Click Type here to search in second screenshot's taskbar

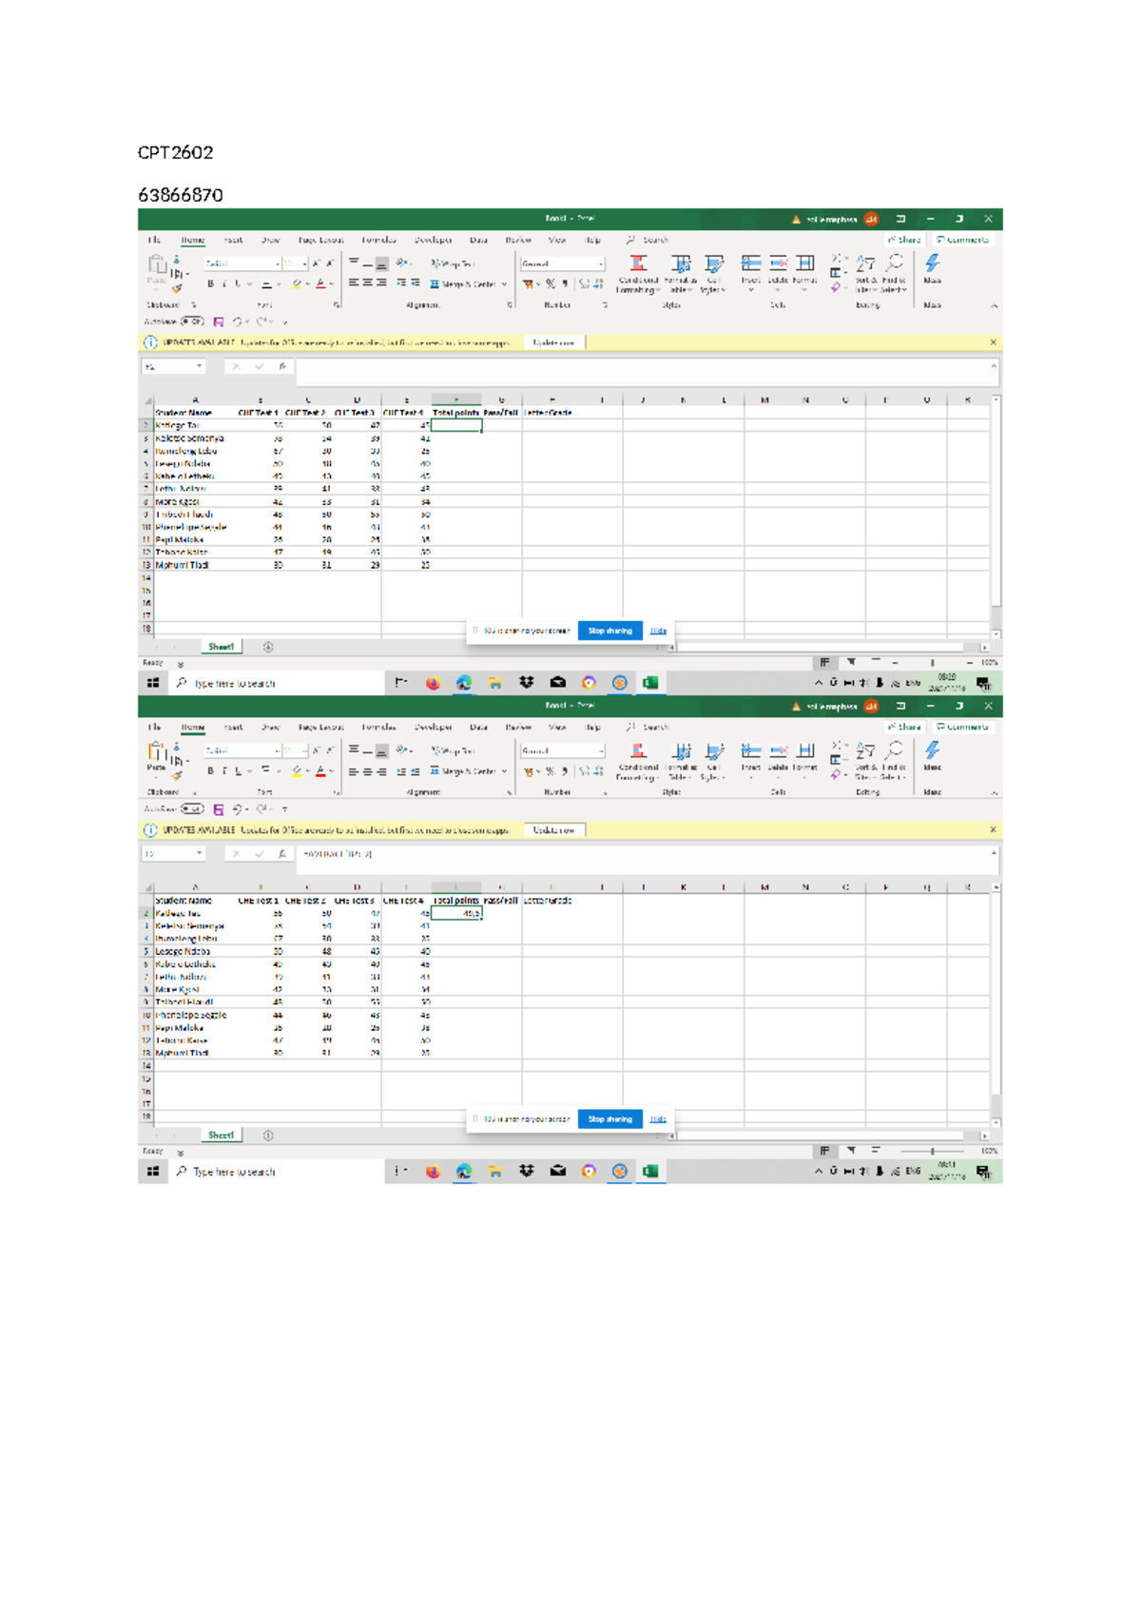tap(276, 1172)
